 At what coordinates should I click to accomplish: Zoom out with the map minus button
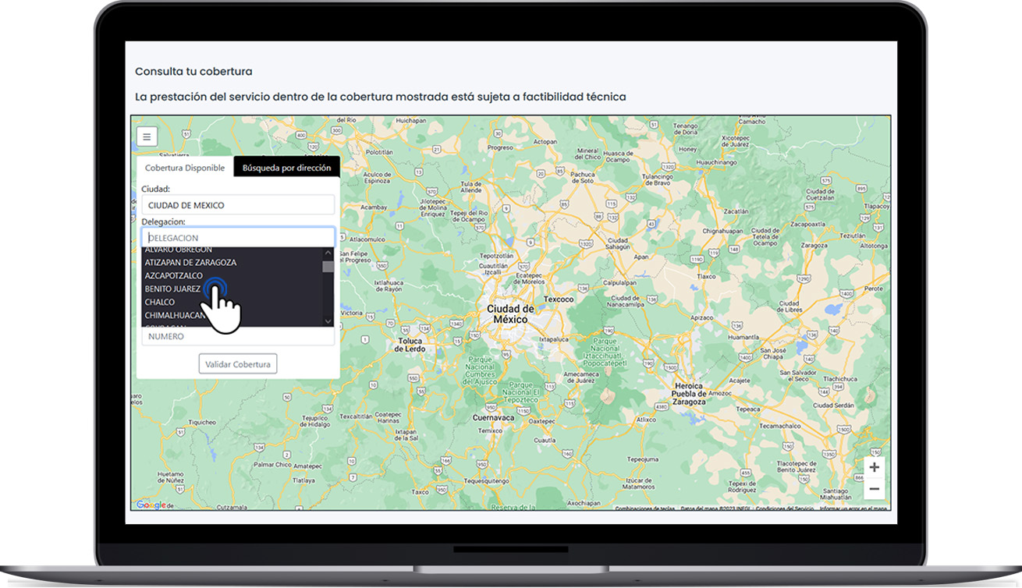coord(874,489)
